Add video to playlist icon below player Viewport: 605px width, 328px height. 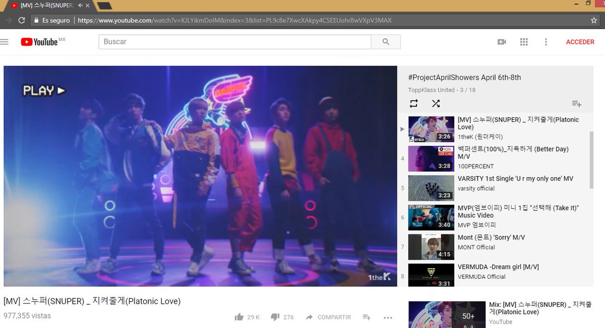click(367, 317)
